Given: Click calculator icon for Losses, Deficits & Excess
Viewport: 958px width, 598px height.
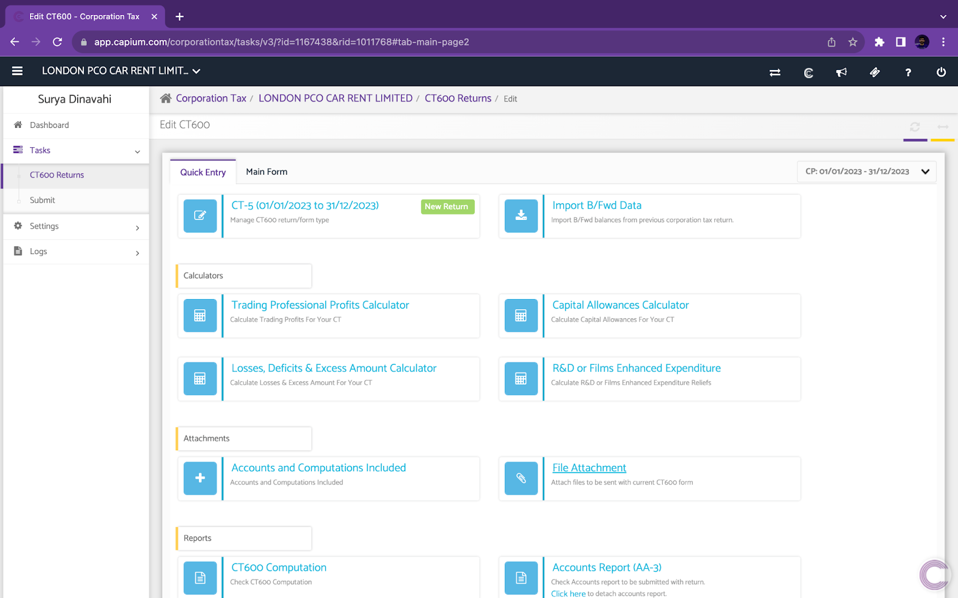Looking at the screenshot, I should tap(200, 379).
